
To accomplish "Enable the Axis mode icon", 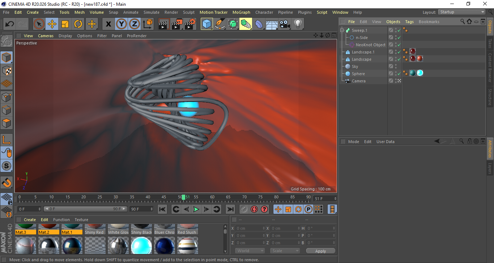I will pos(7,140).
